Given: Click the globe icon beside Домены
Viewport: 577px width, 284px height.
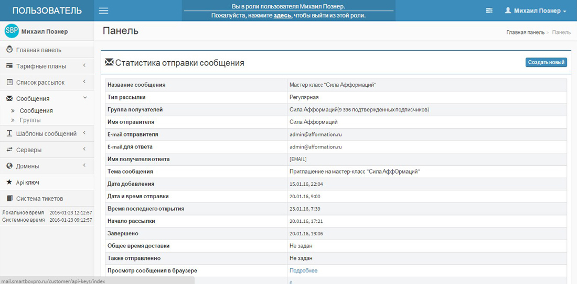Looking at the screenshot, I should point(9,166).
